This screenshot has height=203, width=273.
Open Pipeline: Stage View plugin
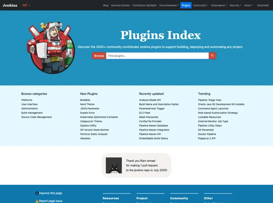pos(210,100)
